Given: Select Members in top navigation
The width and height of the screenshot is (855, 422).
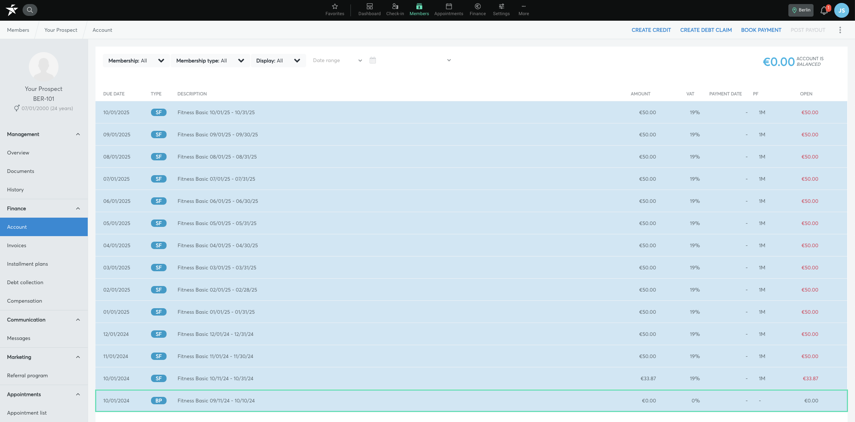Looking at the screenshot, I should pyautogui.click(x=419, y=10).
